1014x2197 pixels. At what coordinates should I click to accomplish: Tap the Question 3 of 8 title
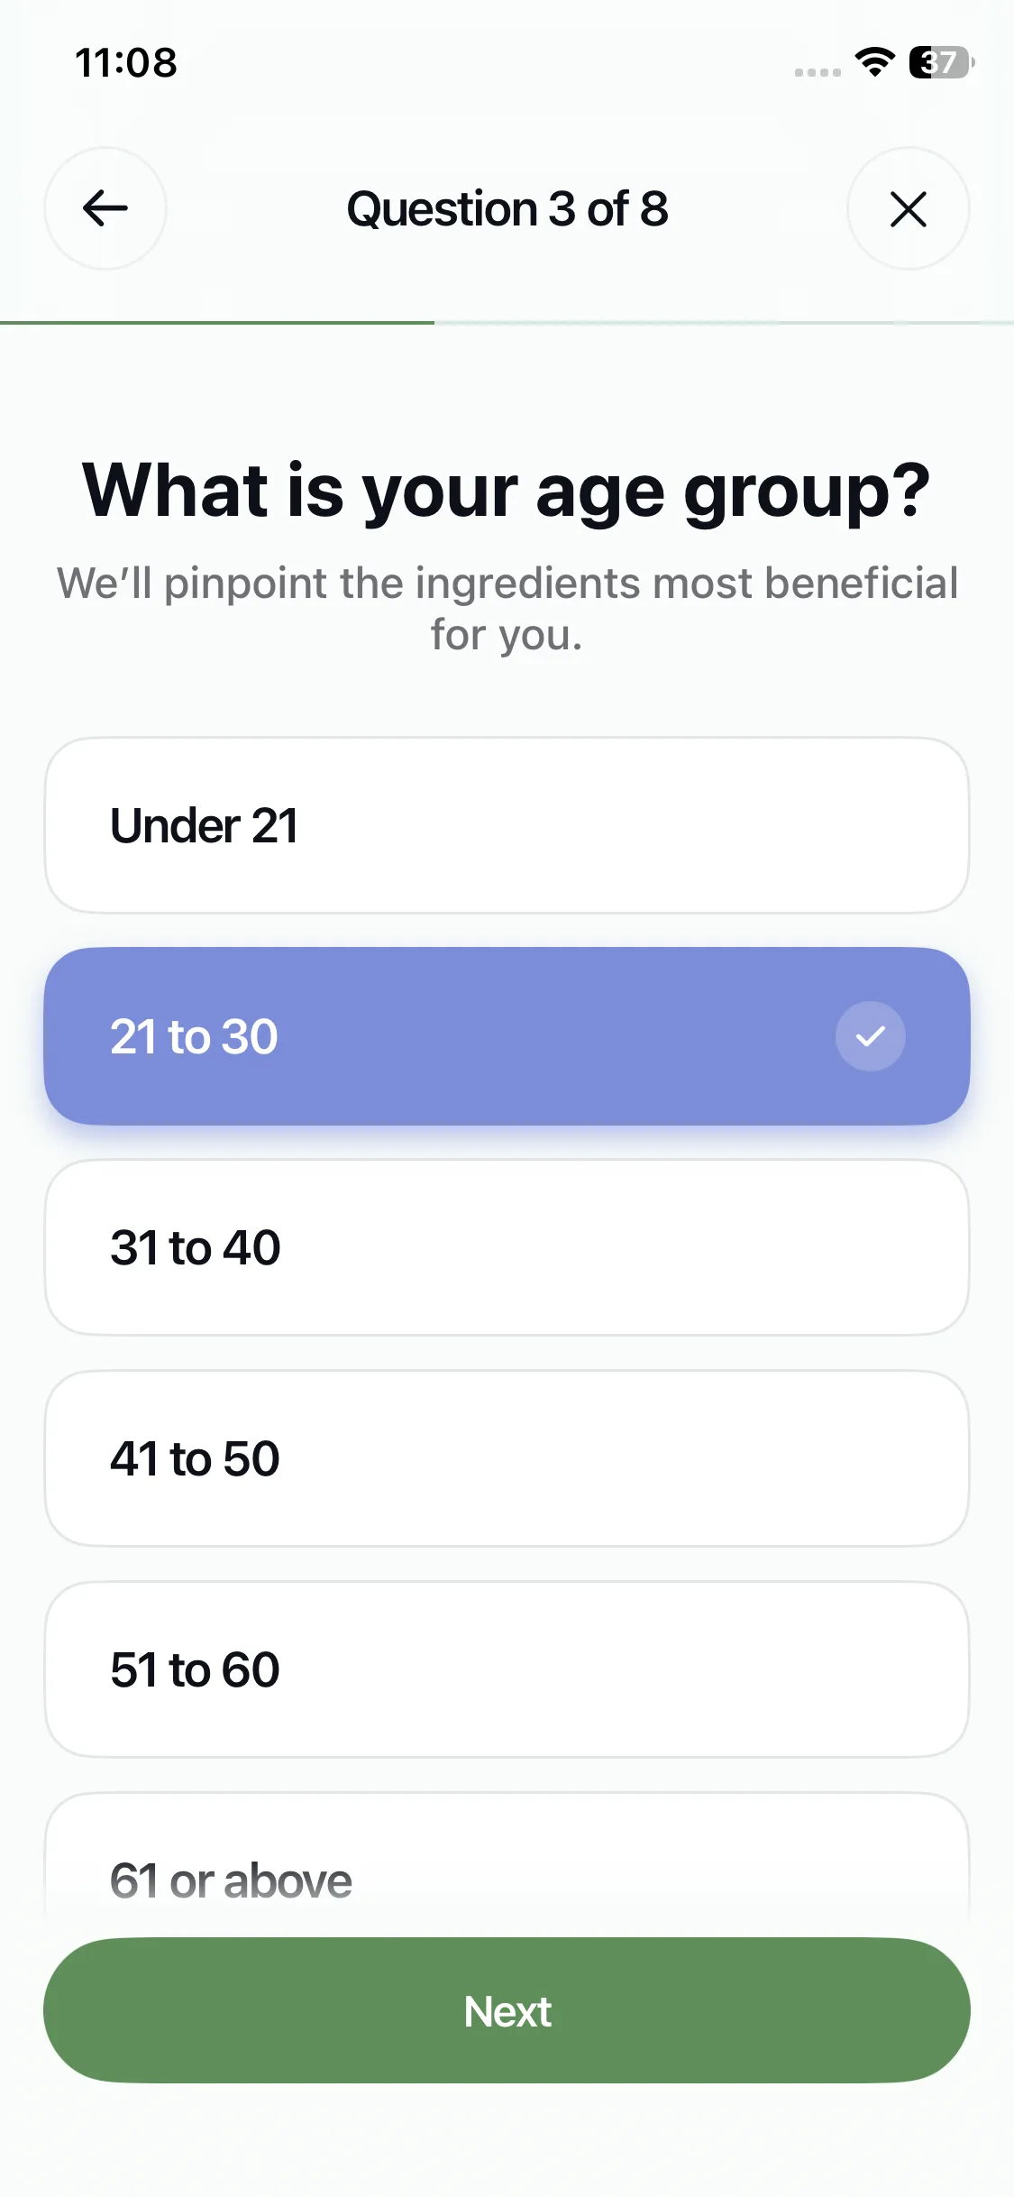[x=507, y=209]
